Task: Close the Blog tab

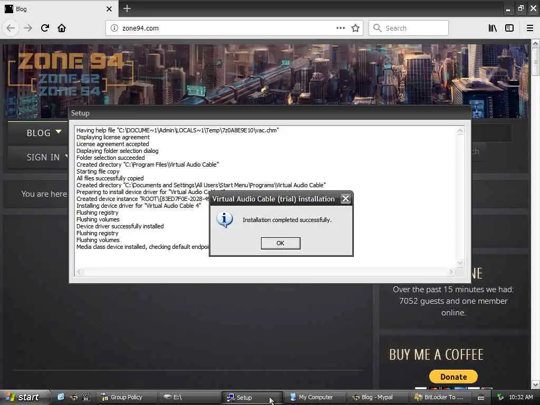Action: pos(109,9)
